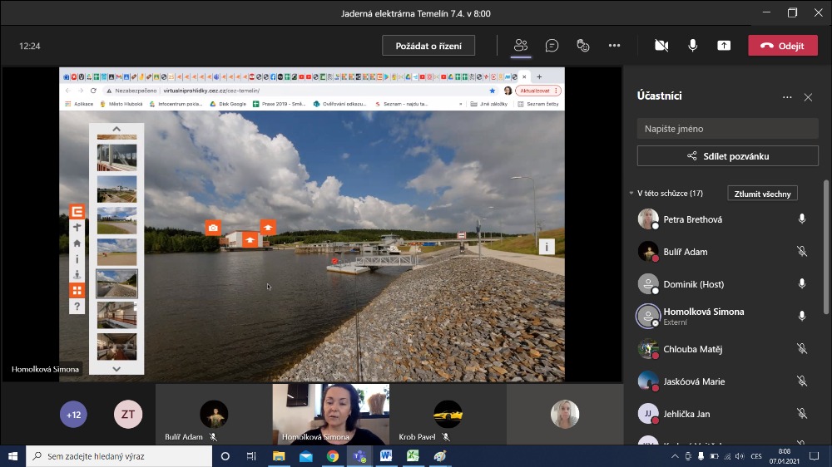832x467 pixels.
Task: Mute Petra Brethová's microphone
Action: pos(801,219)
